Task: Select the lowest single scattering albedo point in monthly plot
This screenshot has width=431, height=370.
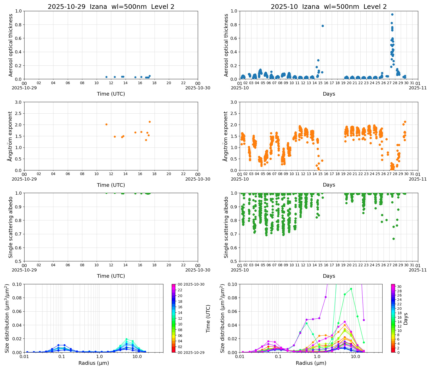Action: point(393,239)
